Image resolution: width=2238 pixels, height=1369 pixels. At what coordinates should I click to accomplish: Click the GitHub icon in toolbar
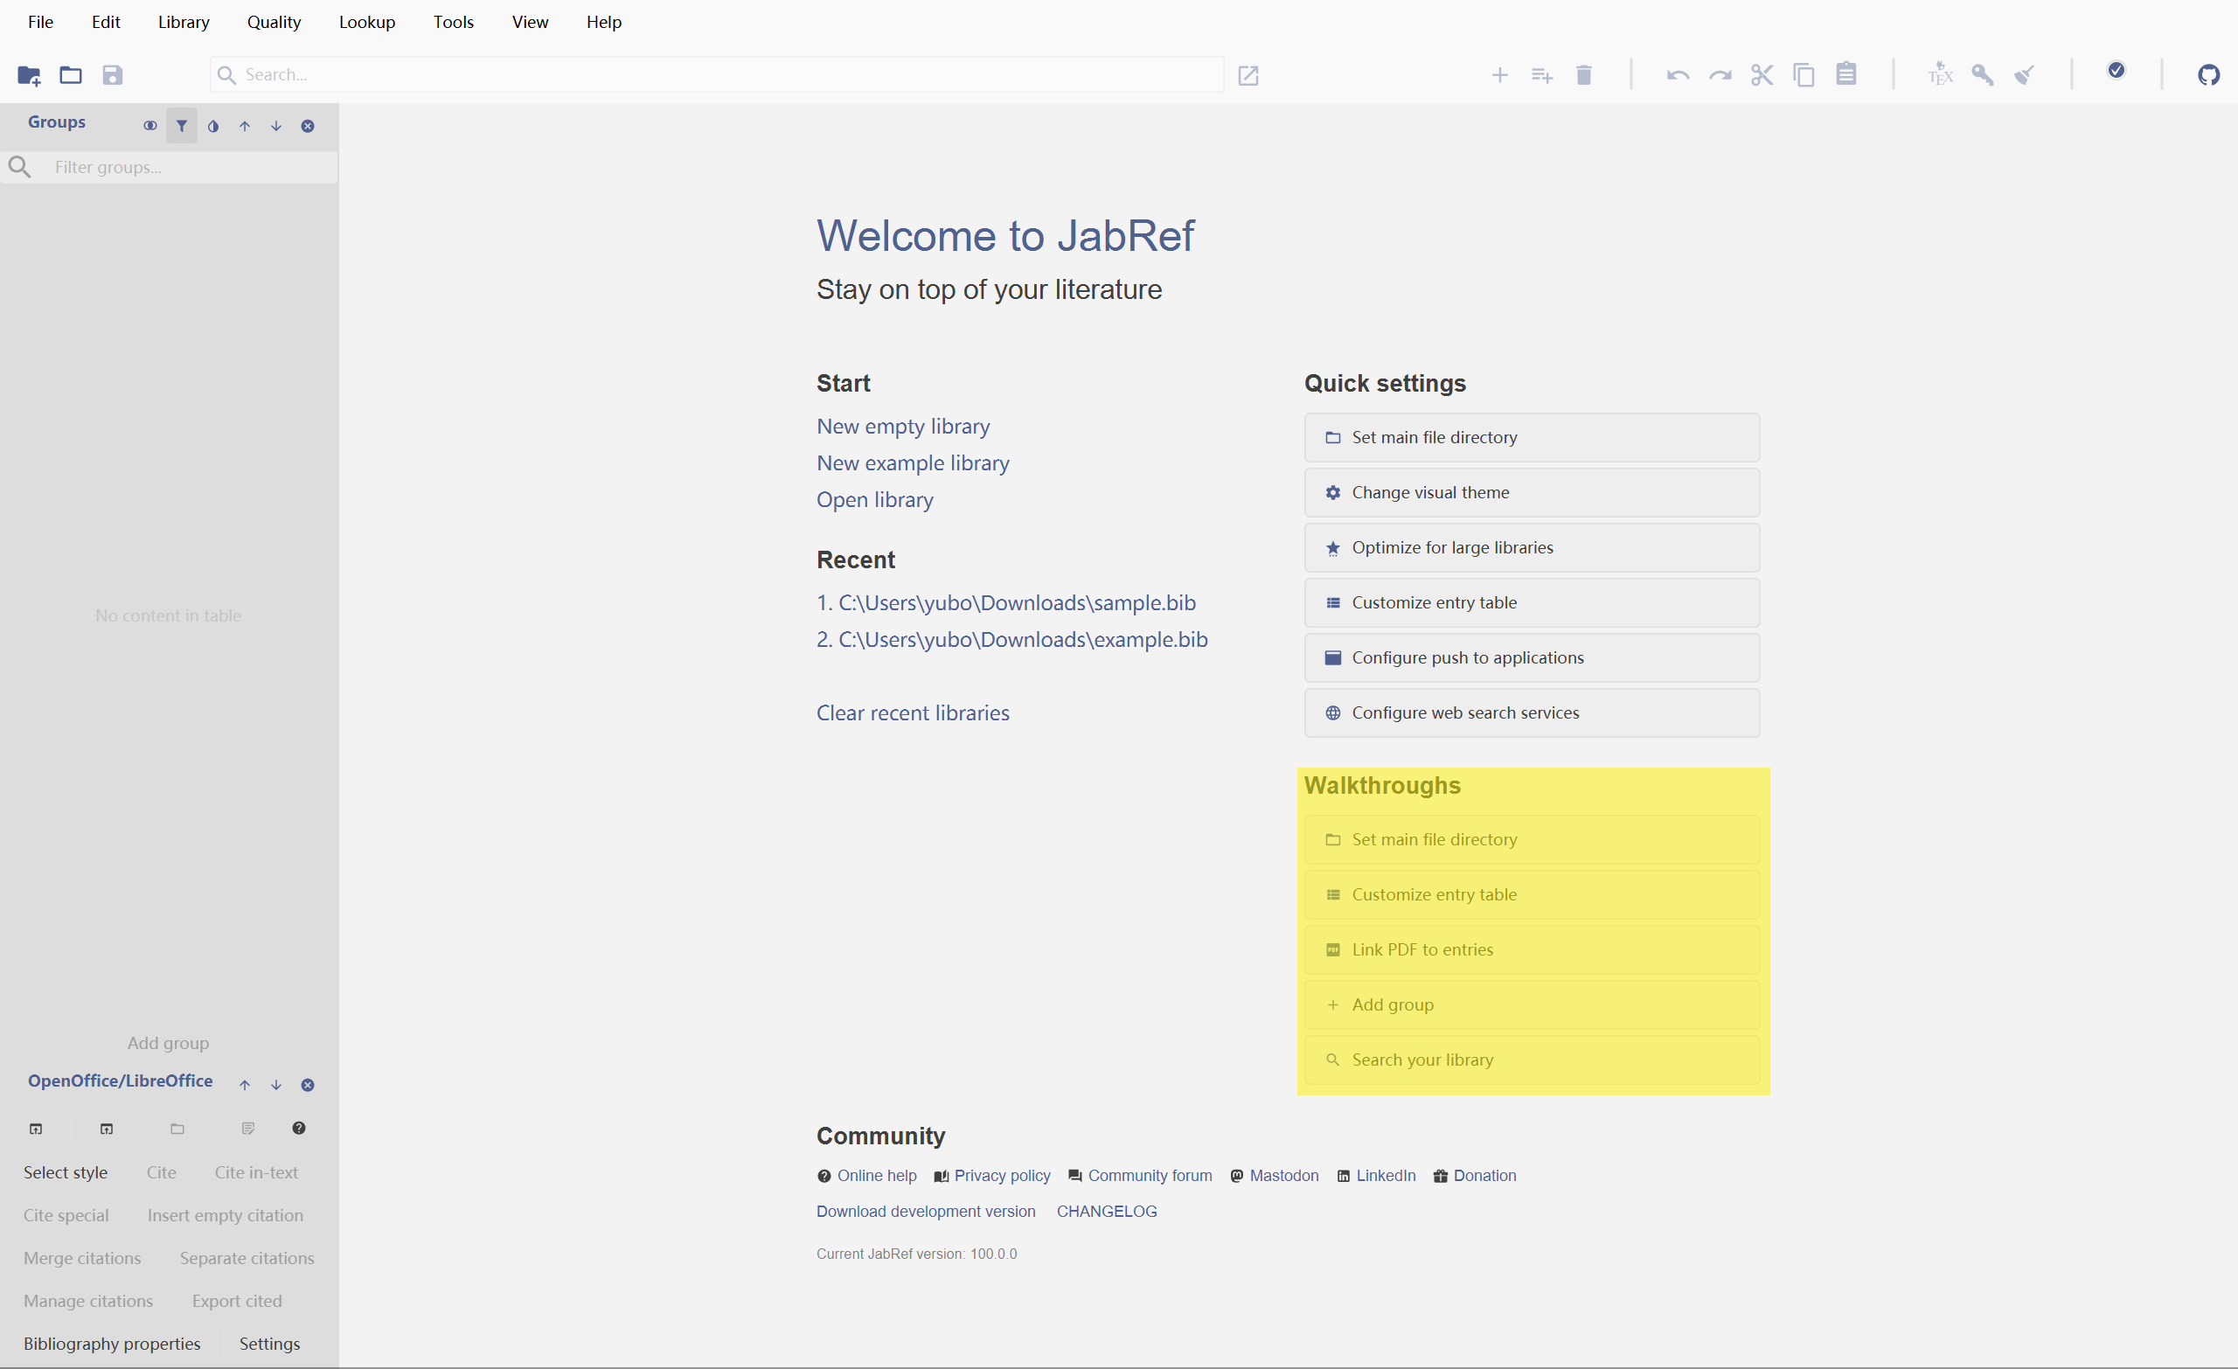[x=2209, y=75]
